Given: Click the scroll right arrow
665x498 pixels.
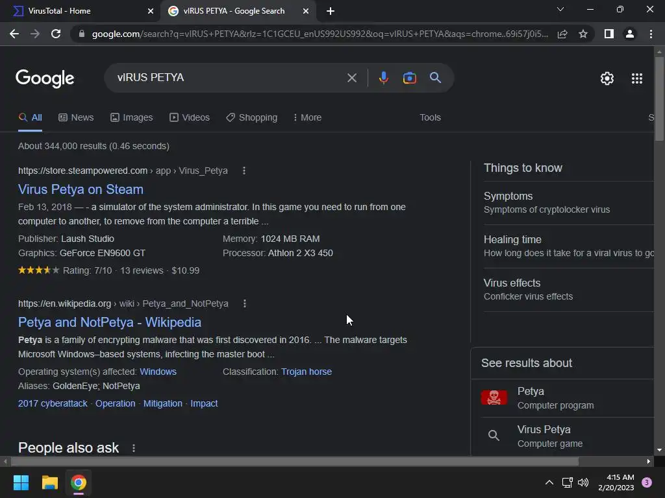Looking at the screenshot, I should click(648, 462).
